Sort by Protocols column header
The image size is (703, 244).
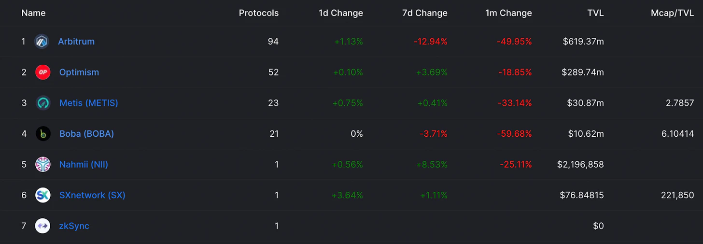[258, 13]
